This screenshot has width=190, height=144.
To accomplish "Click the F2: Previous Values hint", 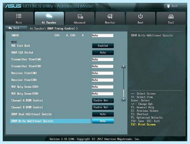I will coord(145,111).
